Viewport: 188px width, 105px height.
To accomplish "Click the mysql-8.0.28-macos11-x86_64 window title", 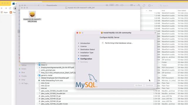I will coord(81,8).
